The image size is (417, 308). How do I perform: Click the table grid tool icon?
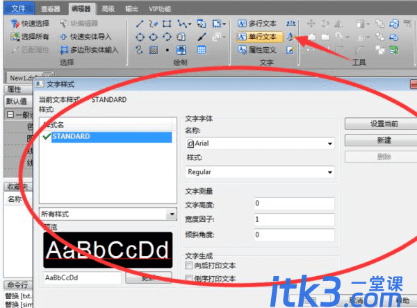point(202,50)
